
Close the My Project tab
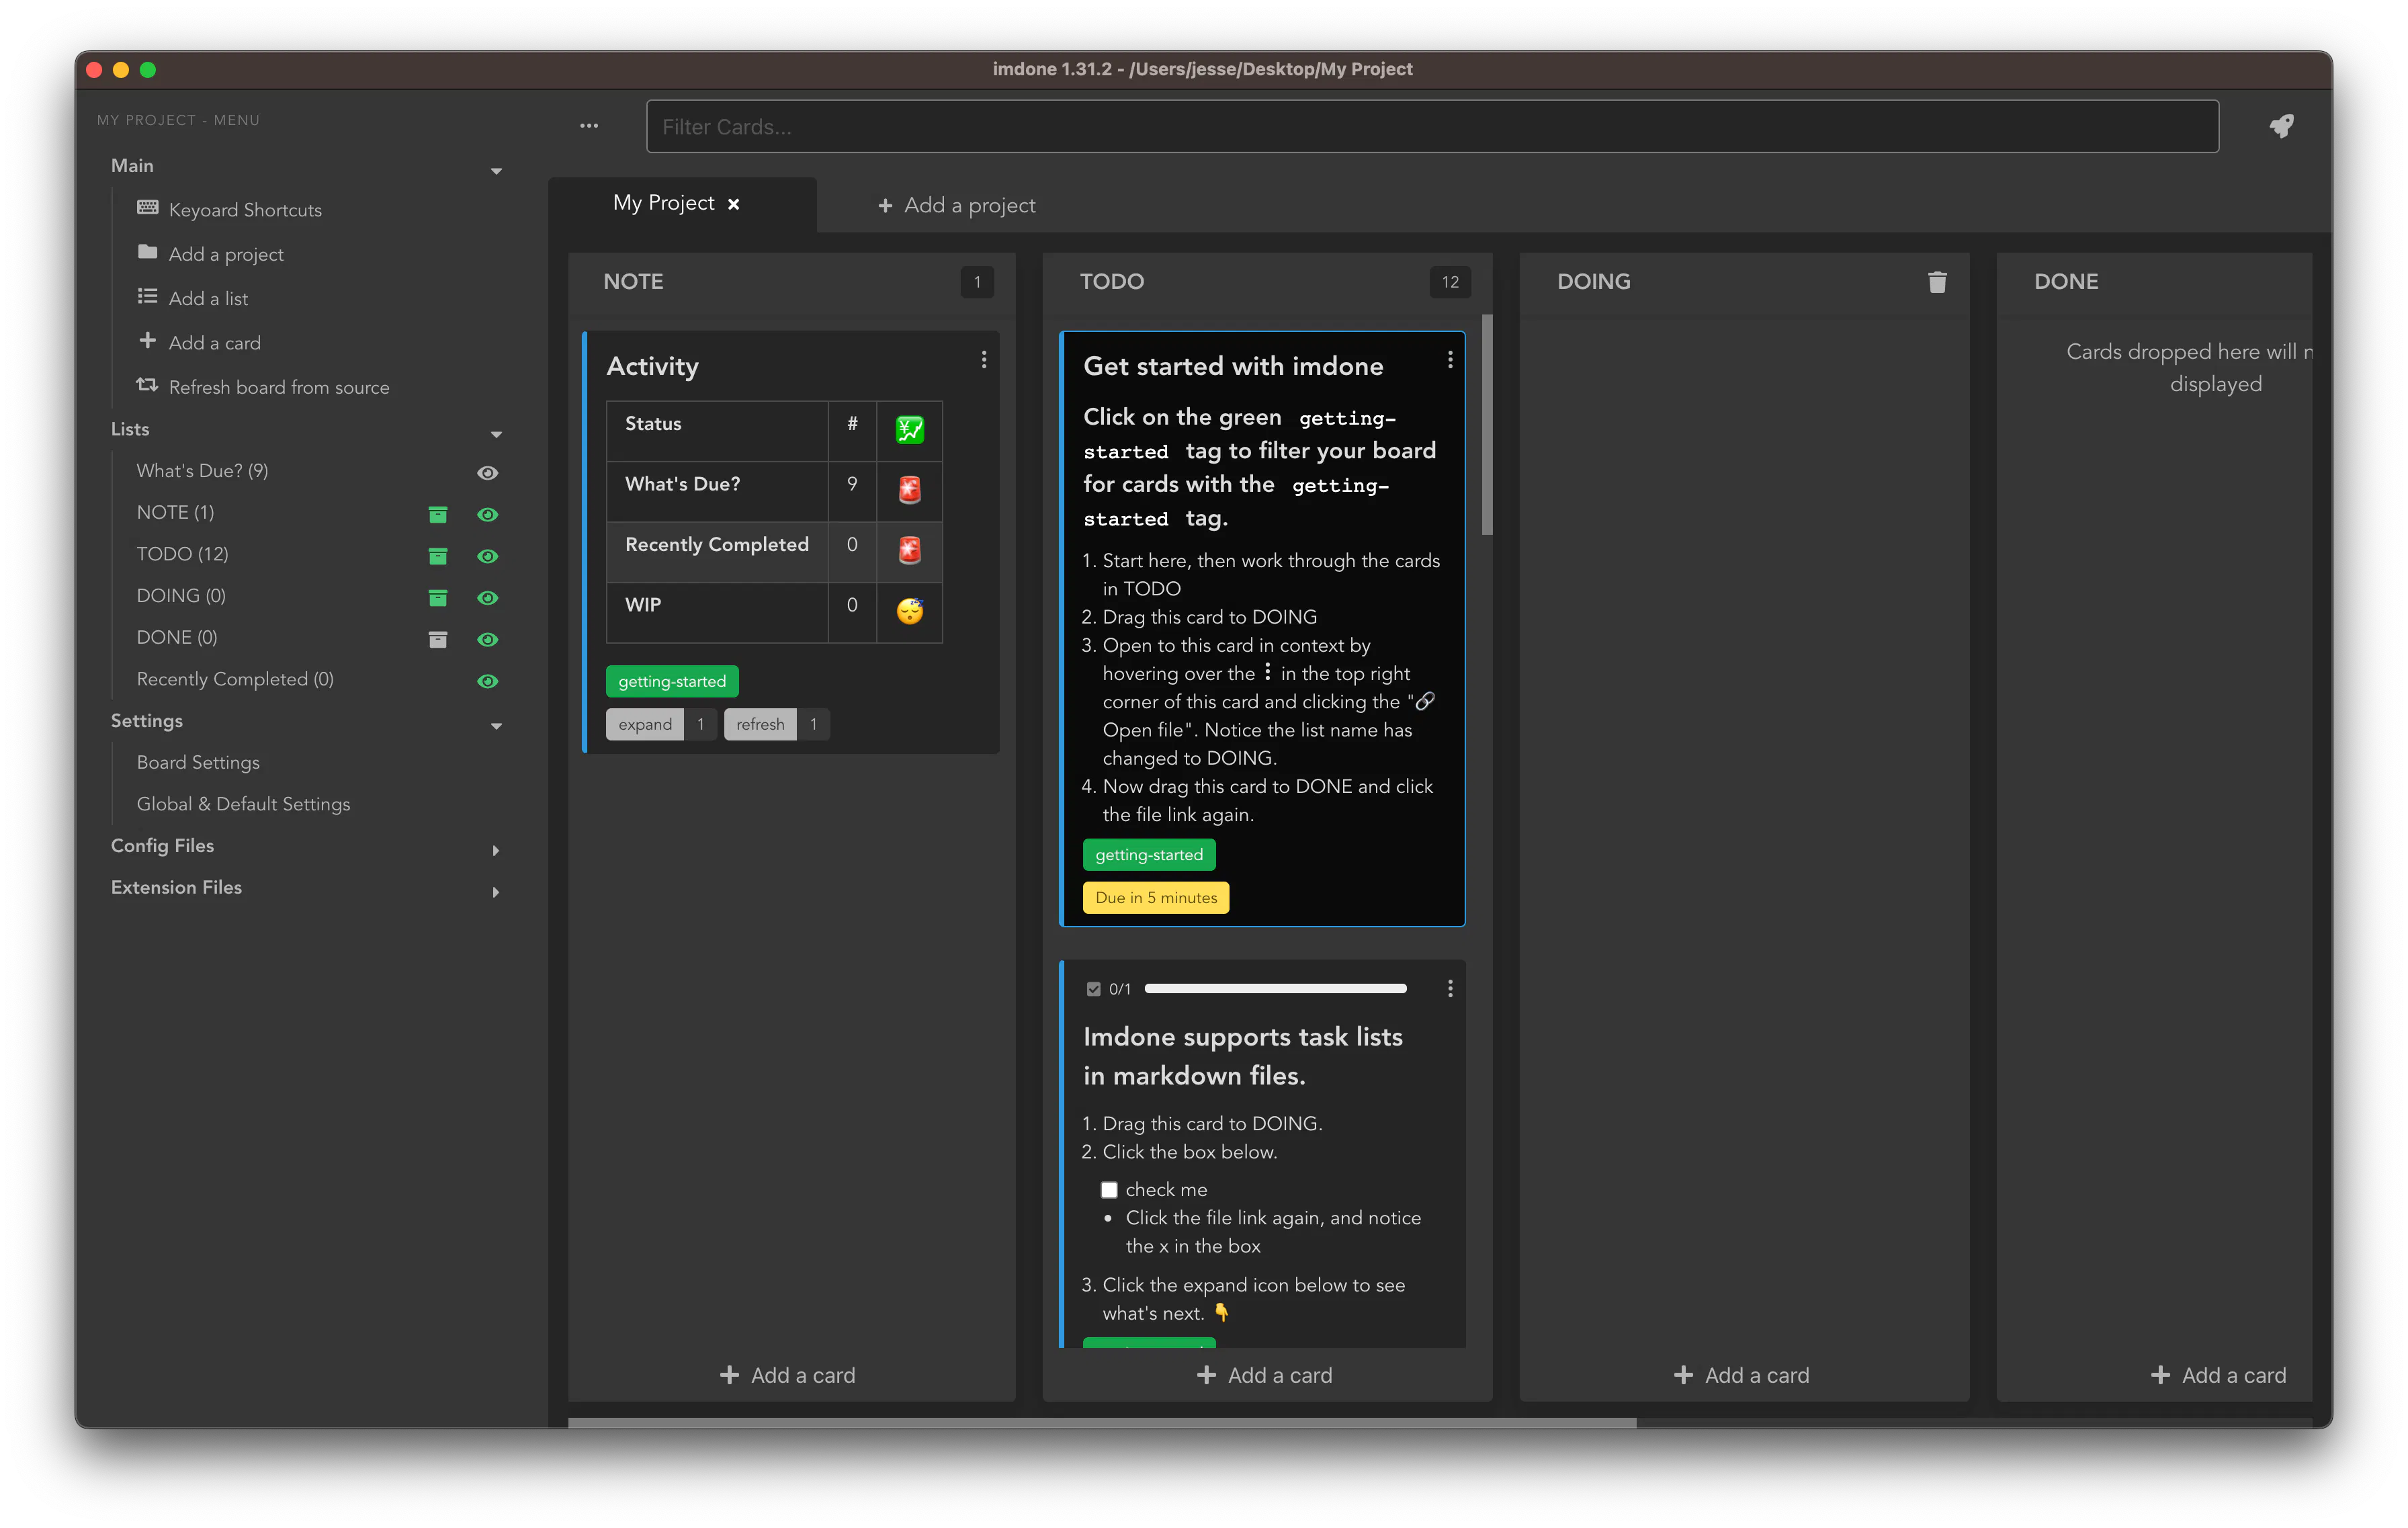pos(733,204)
